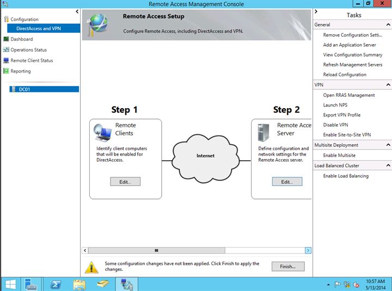Image resolution: width=392 pixels, height=291 pixels.
Task: Click Finish to apply configuration changes
Action: tap(287, 267)
